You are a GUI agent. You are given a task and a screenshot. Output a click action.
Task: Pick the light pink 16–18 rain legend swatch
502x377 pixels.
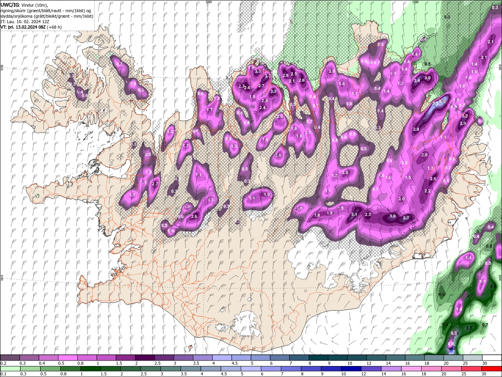411,369
